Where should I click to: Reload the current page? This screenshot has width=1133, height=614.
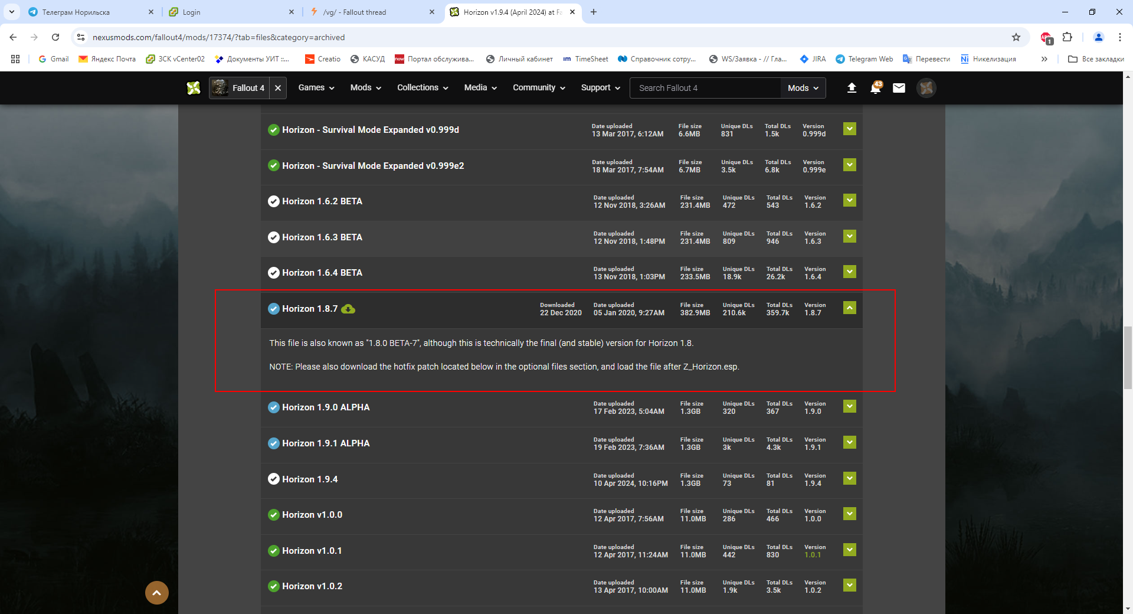(x=55, y=37)
